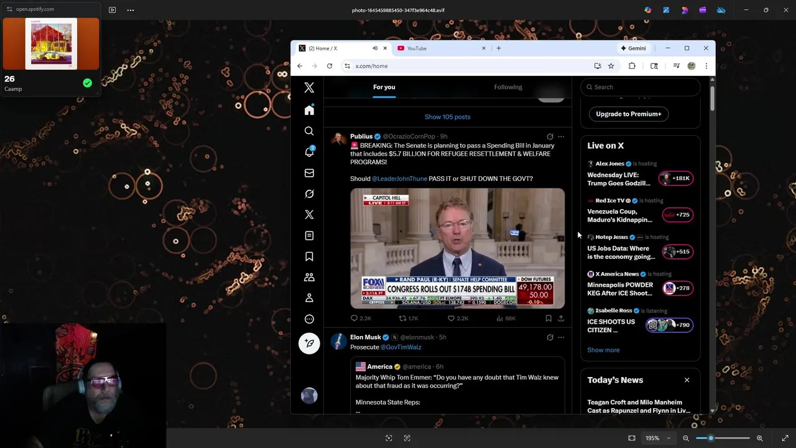
Task: Bookmark this page with the star icon
Action: click(611, 66)
